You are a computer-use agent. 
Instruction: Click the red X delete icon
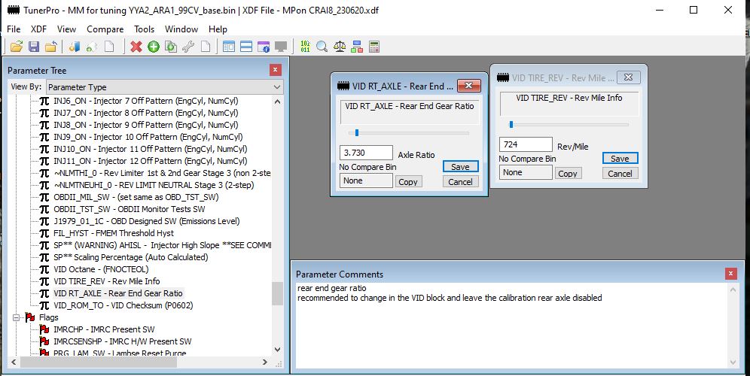pyautogui.click(x=136, y=47)
